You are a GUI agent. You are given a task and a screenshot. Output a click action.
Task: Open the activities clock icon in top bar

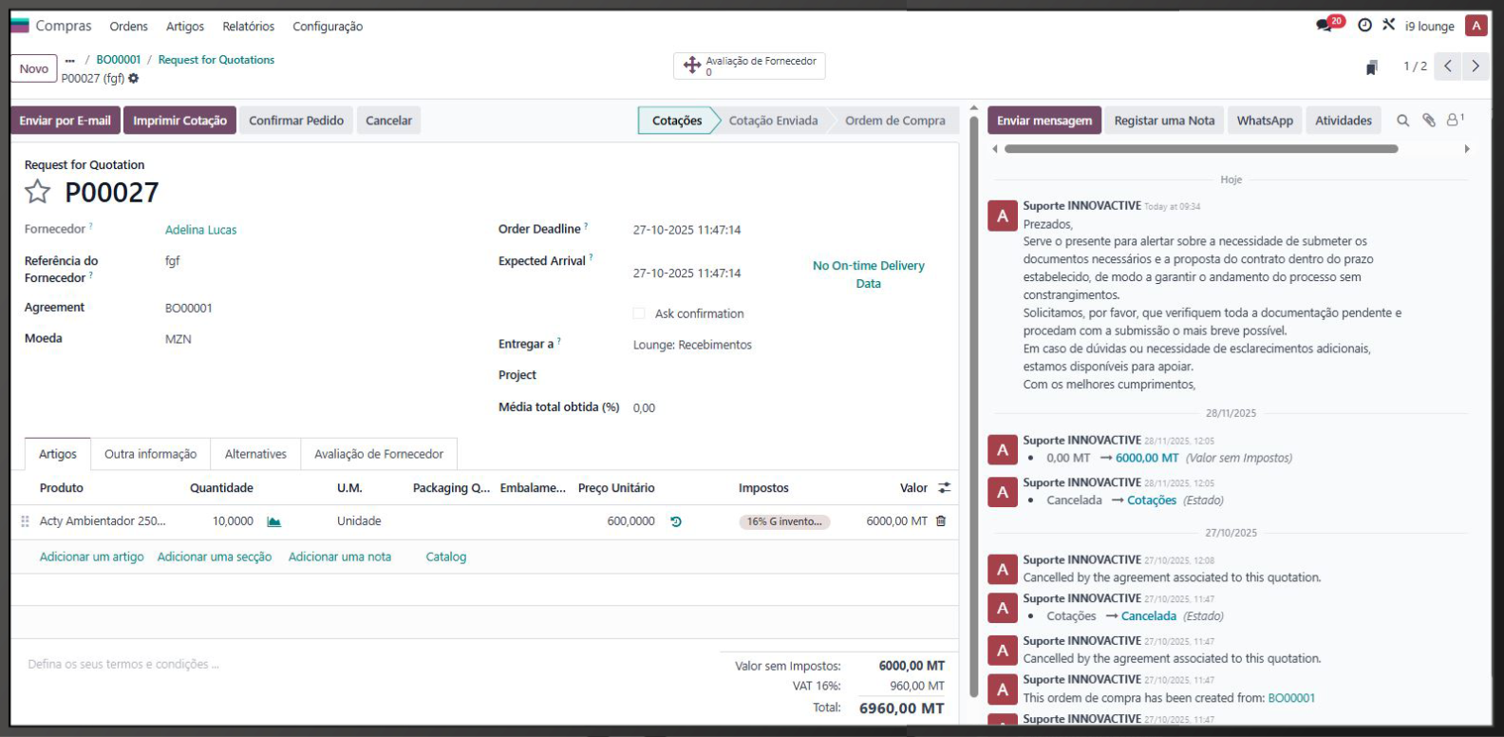[1364, 26]
